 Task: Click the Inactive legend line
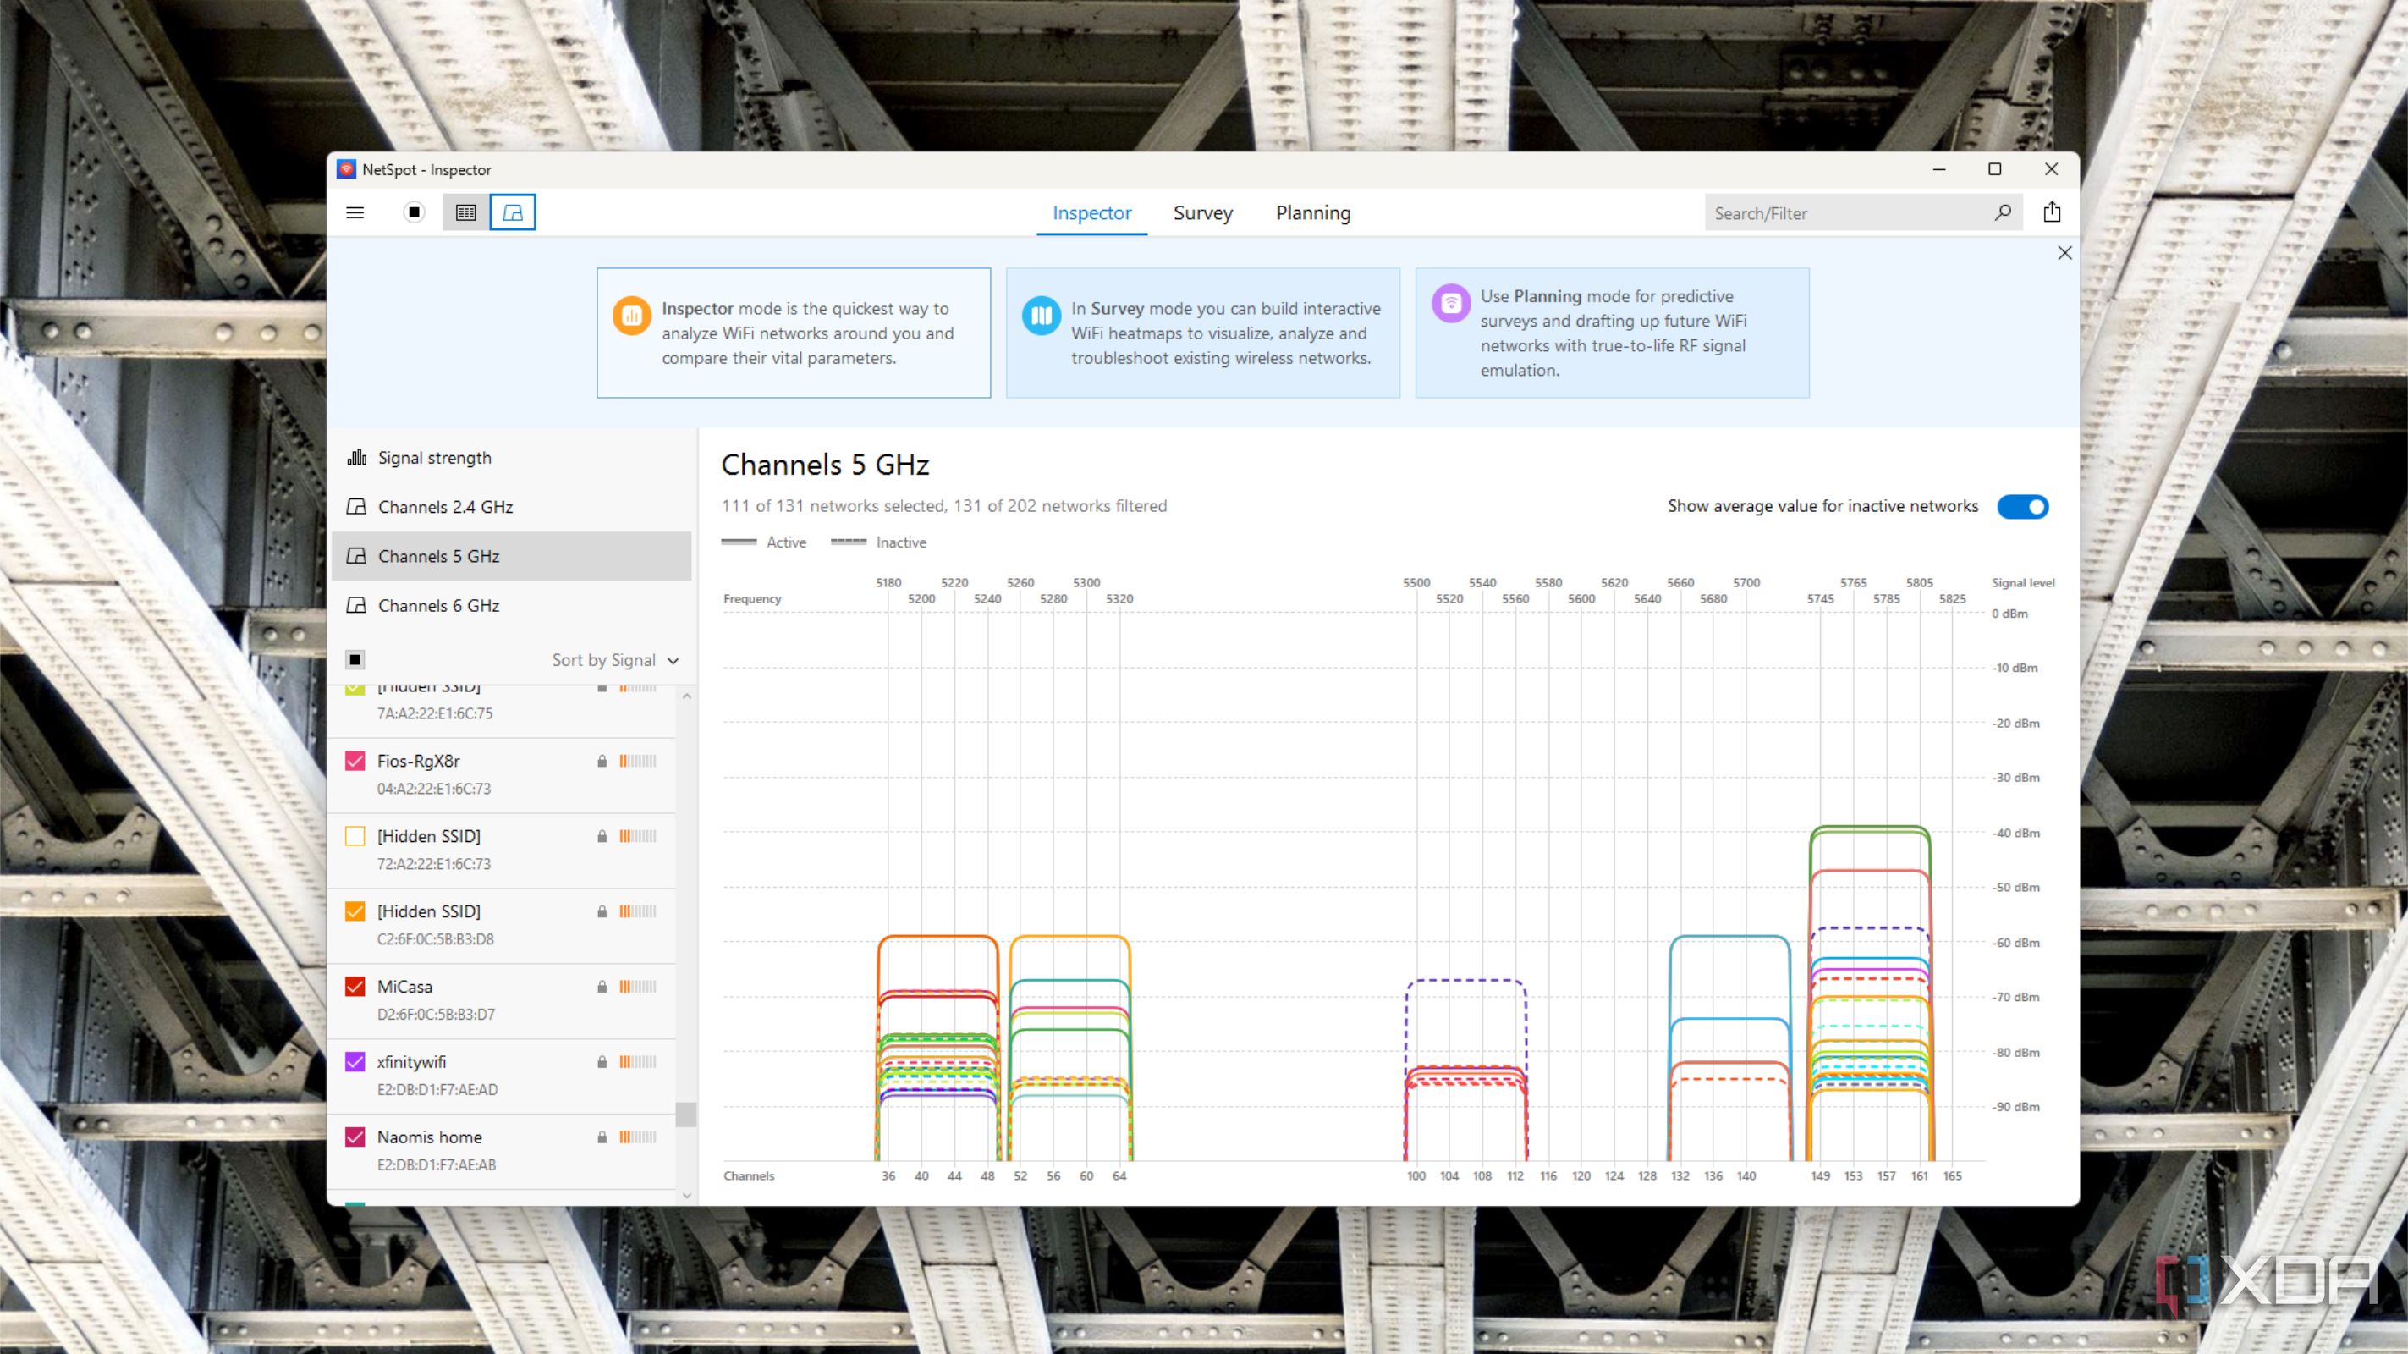click(848, 542)
